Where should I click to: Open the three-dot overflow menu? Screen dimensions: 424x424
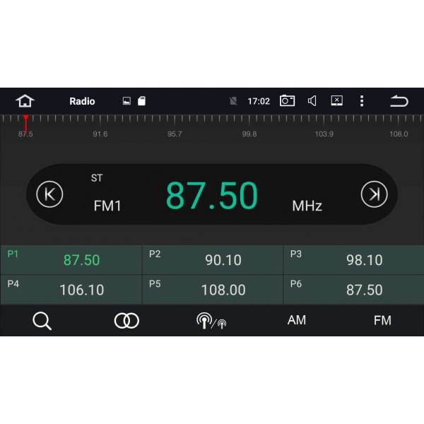coord(362,101)
